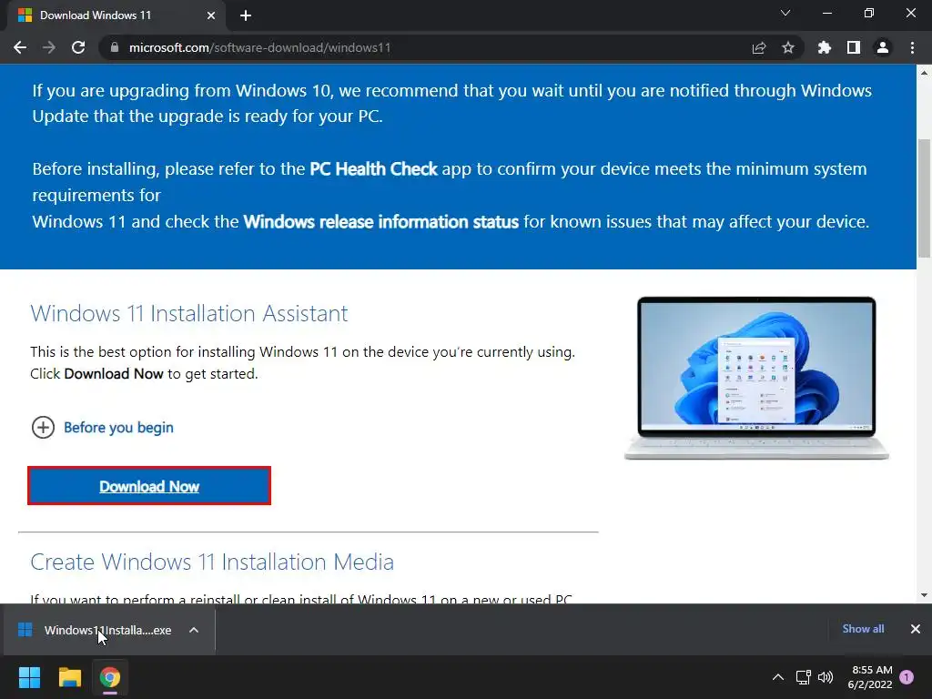932x699 pixels.
Task: View site security lock info
Action: click(115, 47)
